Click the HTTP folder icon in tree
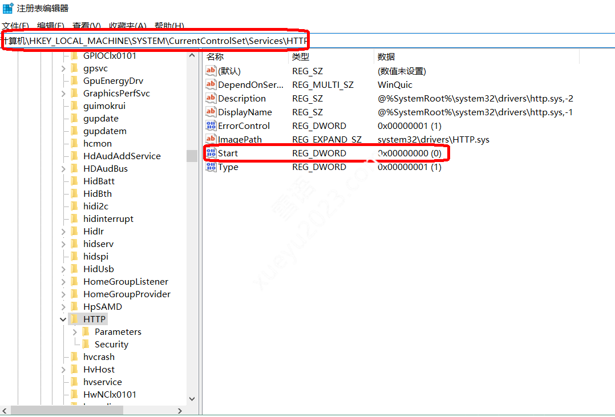The height and width of the screenshot is (417, 615). (74, 319)
